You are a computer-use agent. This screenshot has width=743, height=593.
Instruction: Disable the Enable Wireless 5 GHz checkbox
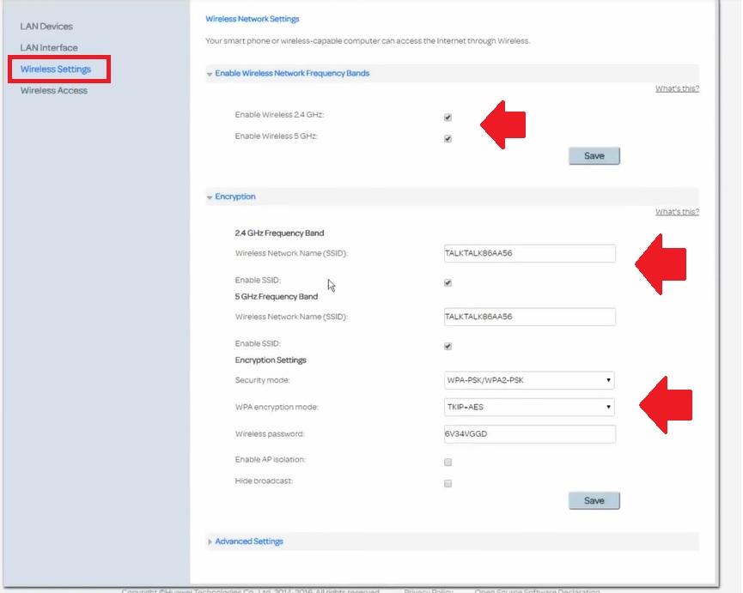tap(448, 139)
